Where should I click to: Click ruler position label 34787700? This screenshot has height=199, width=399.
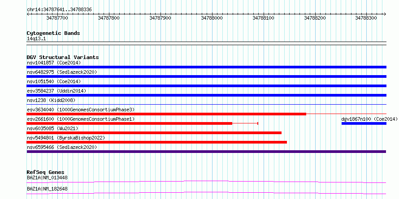tap(57, 18)
